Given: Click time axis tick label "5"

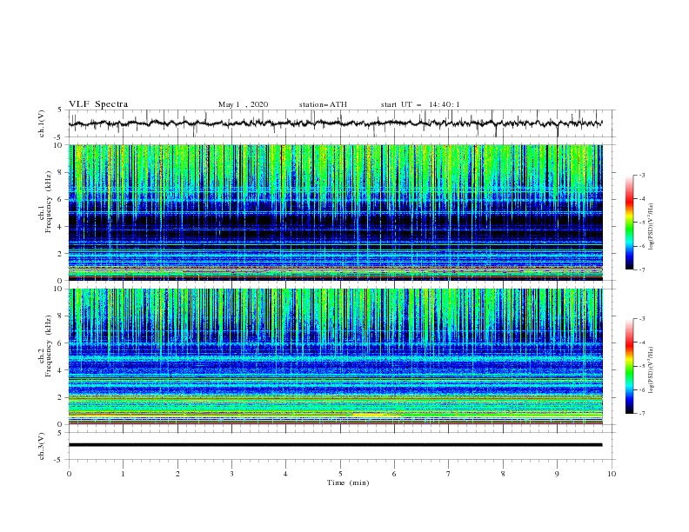Looking at the screenshot, I should 340,474.
